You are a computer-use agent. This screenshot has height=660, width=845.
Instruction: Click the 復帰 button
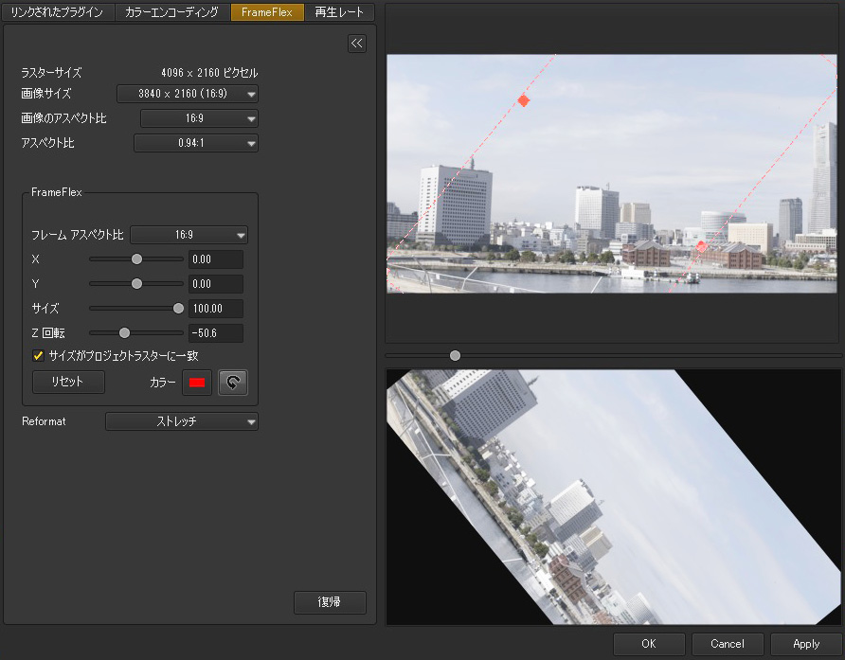click(x=330, y=602)
